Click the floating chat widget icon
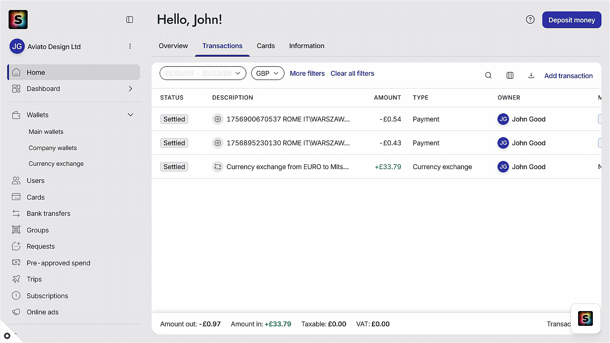The width and height of the screenshot is (610, 343). [x=585, y=318]
